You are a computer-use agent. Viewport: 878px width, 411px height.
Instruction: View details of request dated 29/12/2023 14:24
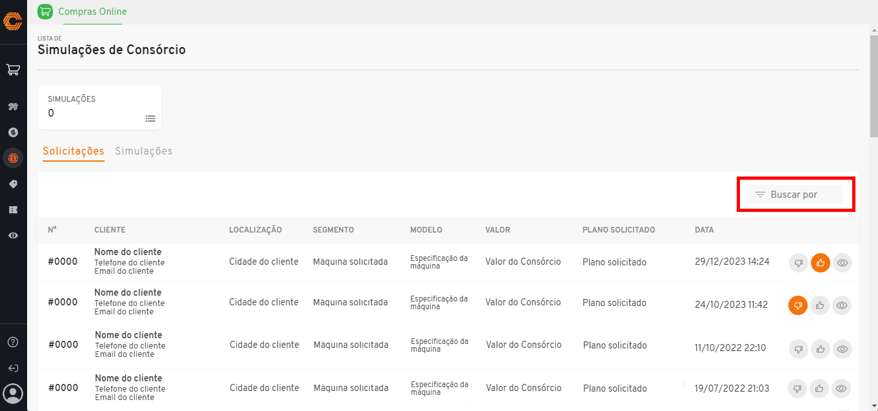pyautogui.click(x=842, y=263)
